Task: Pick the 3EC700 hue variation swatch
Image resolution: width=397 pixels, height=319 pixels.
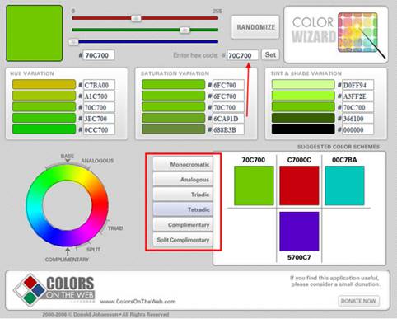Action: click(x=44, y=118)
